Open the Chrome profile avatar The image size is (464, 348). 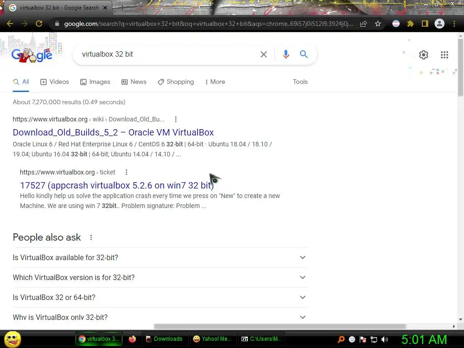point(440,24)
